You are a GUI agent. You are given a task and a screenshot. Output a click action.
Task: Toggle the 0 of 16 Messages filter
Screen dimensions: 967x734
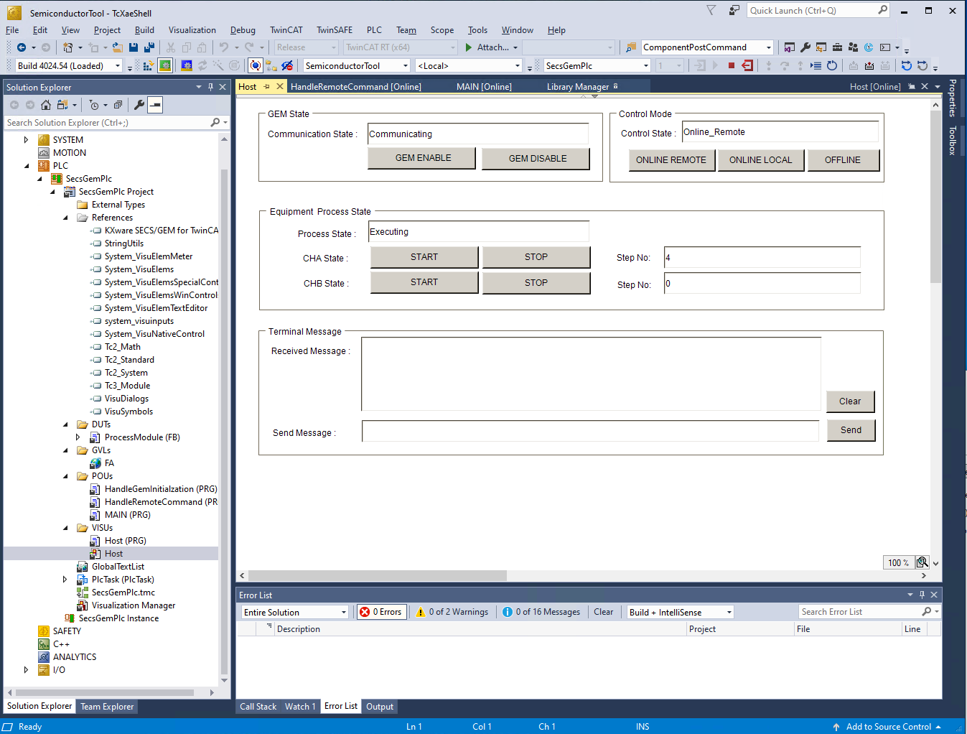tap(541, 612)
